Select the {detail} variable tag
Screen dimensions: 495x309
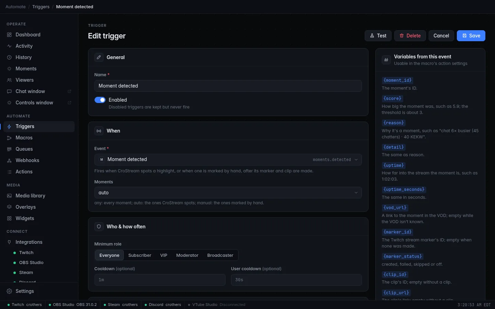pyautogui.click(x=394, y=147)
